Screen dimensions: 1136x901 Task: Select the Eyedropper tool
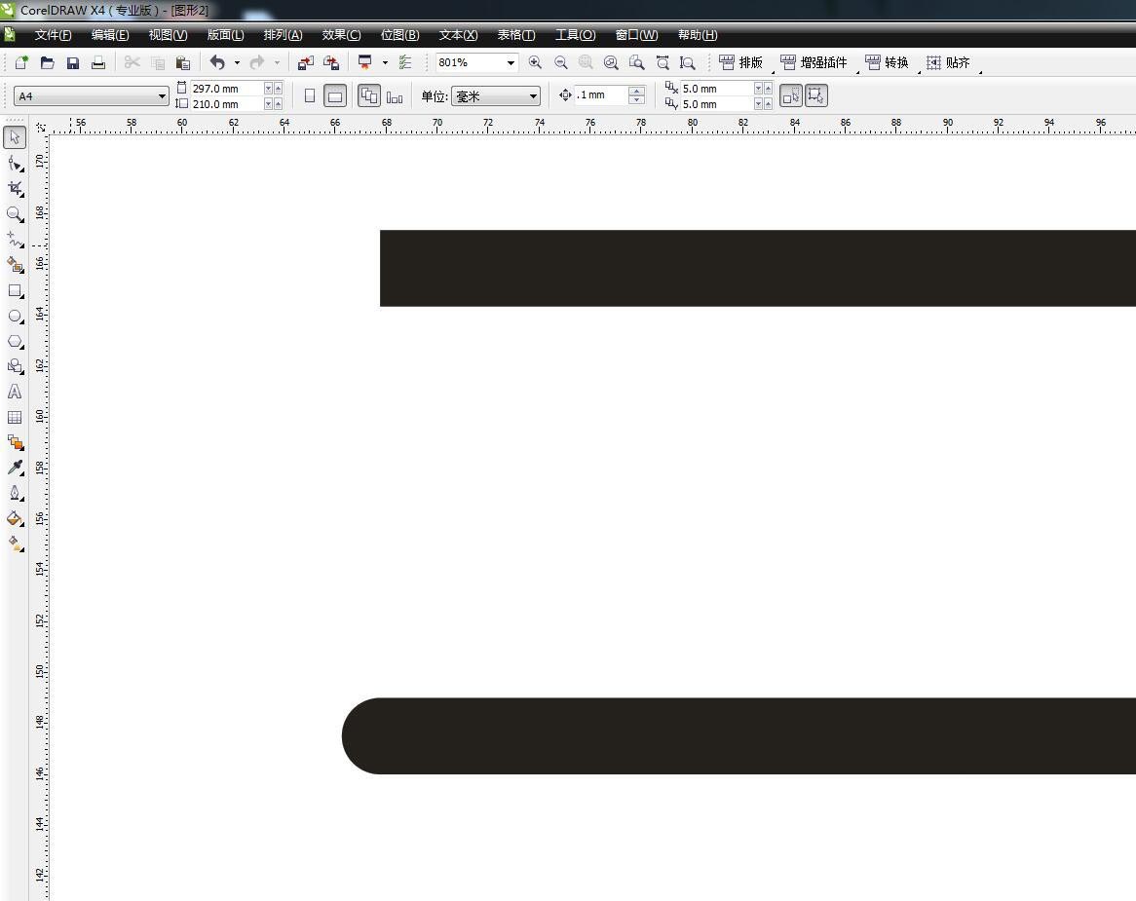click(15, 468)
